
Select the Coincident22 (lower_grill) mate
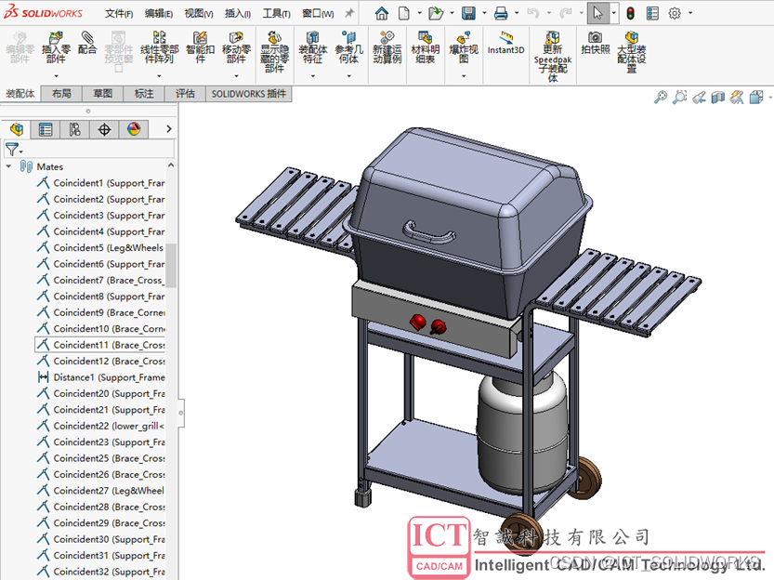coord(100,426)
